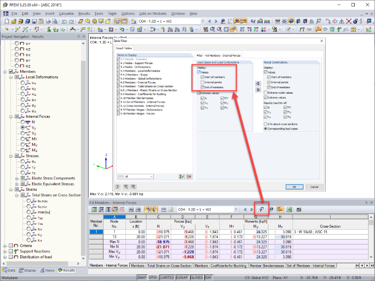Click the first icon in results table toolbar
This screenshot has width=375, height=281.
pyautogui.click(x=94, y=210)
